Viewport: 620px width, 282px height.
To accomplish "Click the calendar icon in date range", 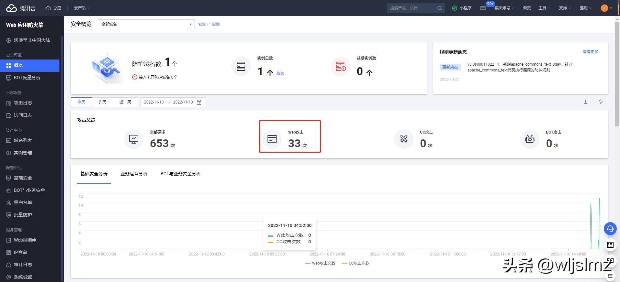I will point(199,102).
